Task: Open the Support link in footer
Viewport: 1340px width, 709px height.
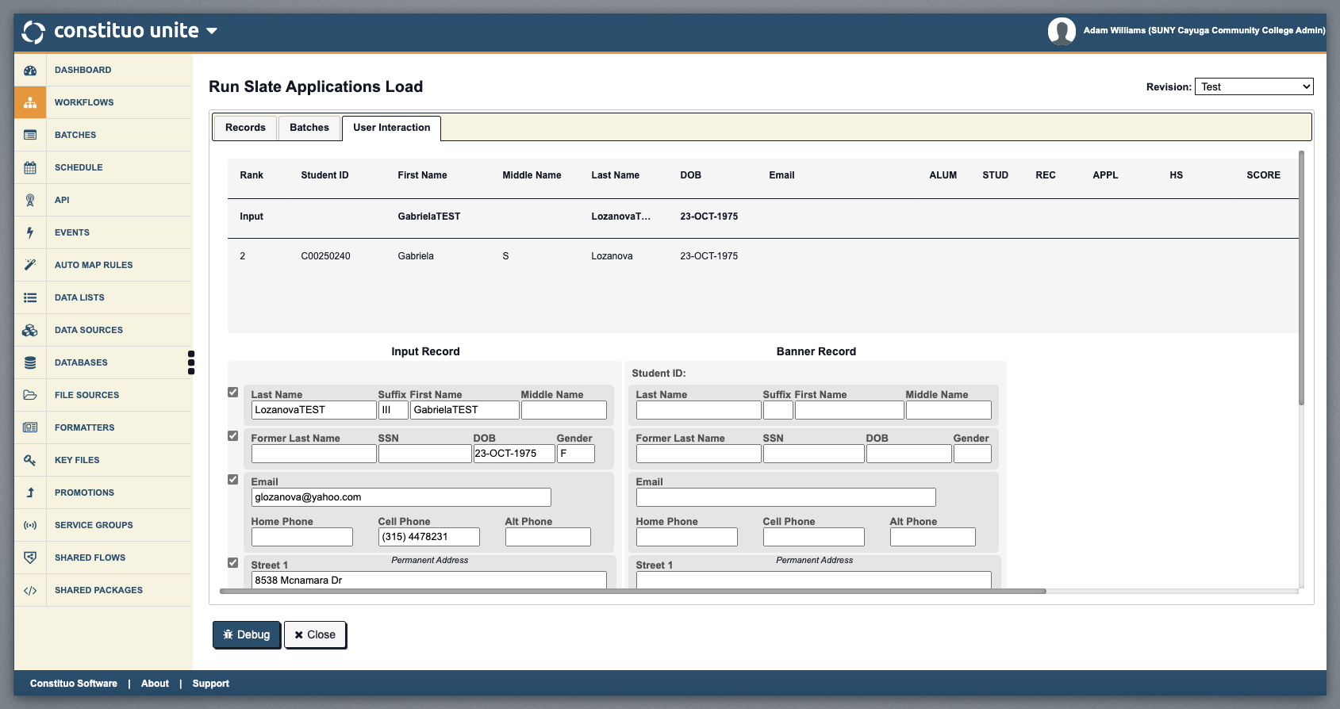Action: pos(210,684)
